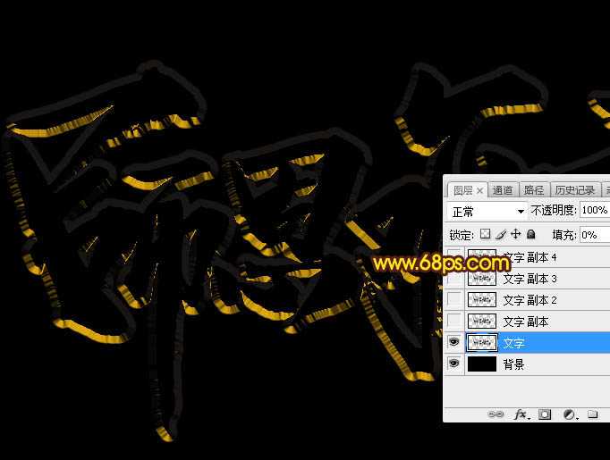Select the 文字 副本 3 layer name
The image size is (610, 460).
[x=530, y=279]
